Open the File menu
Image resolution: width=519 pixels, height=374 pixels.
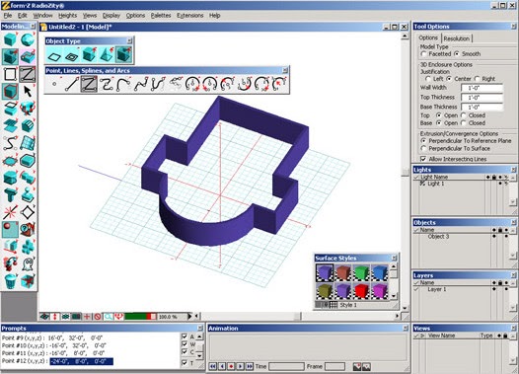coord(7,16)
